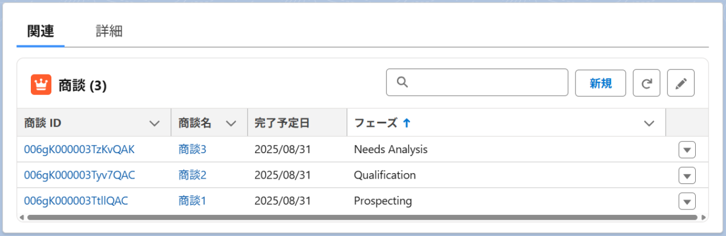
Task: Click the magnifier icon in search box
Action: (402, 82)
